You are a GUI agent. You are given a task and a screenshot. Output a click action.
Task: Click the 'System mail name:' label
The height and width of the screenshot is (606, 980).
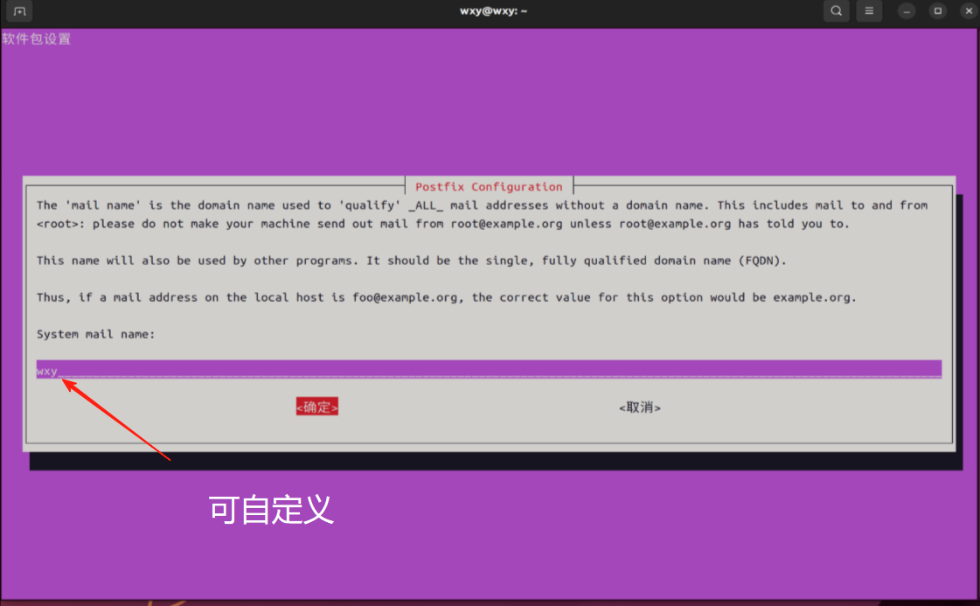pyautogui.click(x=95, y=334)
